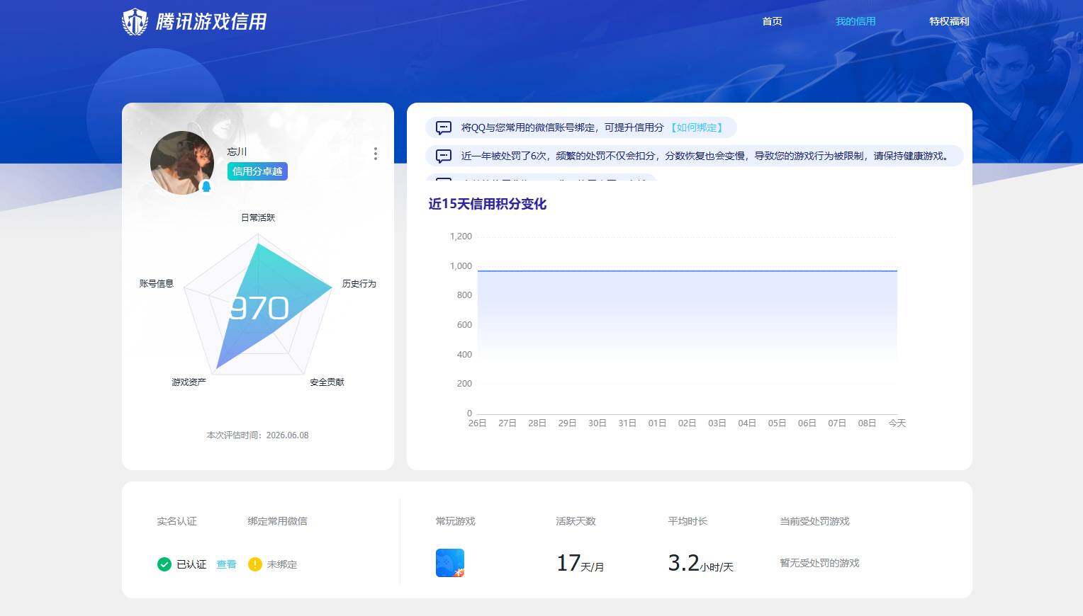Click the 暂无受处罚的游戏 text
The height and width of the screenshot is (616, 1083).
pyautogui.click(x=819, y=563)
